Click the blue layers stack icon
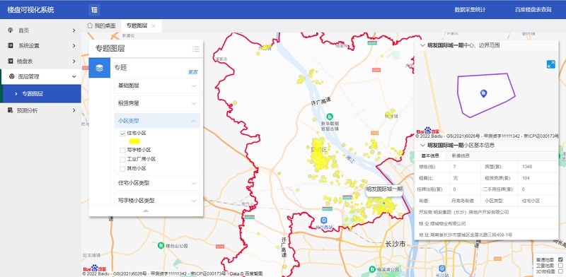 pos(99,68)
